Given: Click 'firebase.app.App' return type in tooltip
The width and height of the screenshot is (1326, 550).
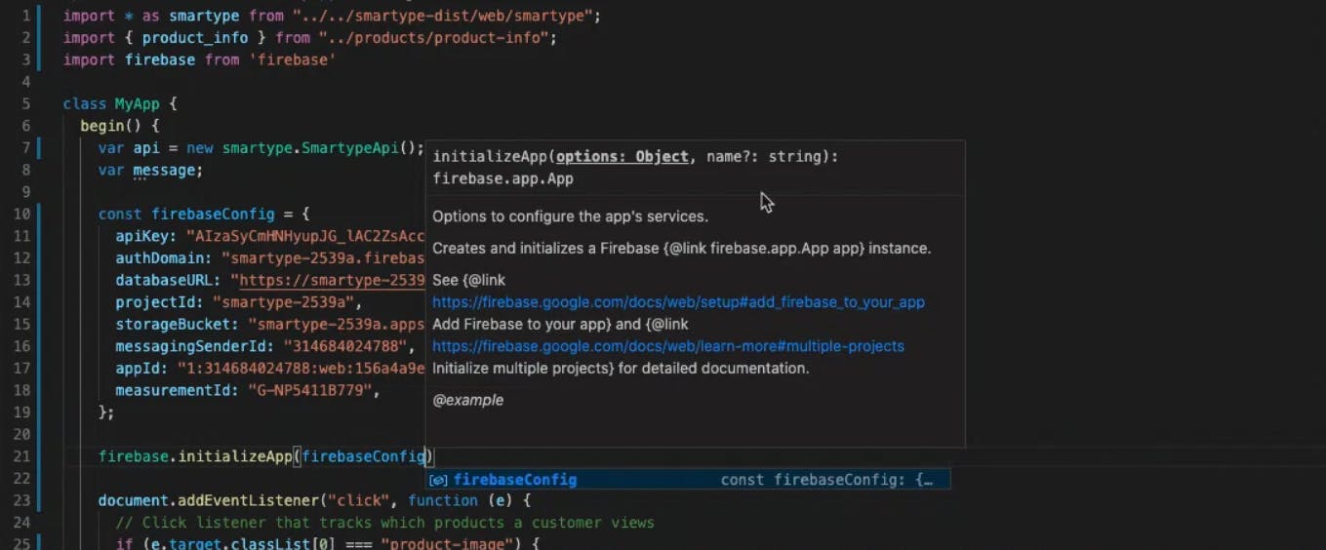Looking at the screenshot, I should tap(502, 178).
